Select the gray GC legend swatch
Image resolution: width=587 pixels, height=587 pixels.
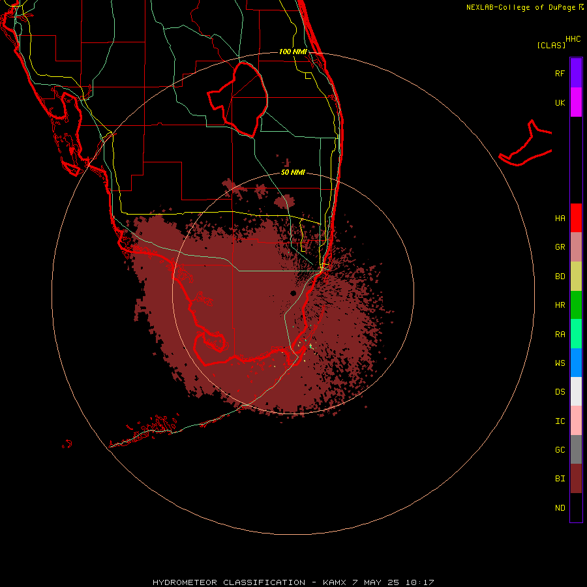(x=576, y=449)
